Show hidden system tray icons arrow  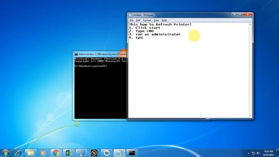click(248, 153)
